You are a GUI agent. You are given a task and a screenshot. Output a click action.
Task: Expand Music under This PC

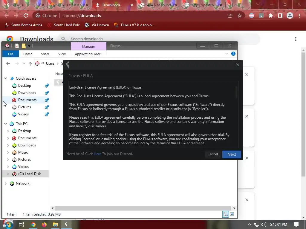(8, 152)
